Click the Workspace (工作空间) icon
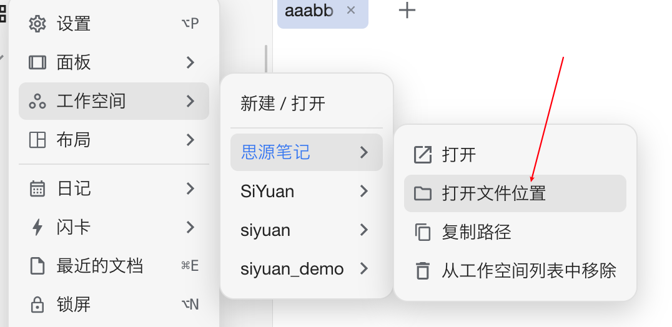Screen dimensions: 672x327 (37, 101)
